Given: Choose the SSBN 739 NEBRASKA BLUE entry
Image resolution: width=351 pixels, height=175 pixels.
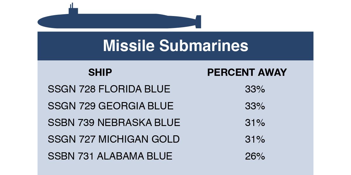Looking at the screenshot, I should tap(114, 123).
